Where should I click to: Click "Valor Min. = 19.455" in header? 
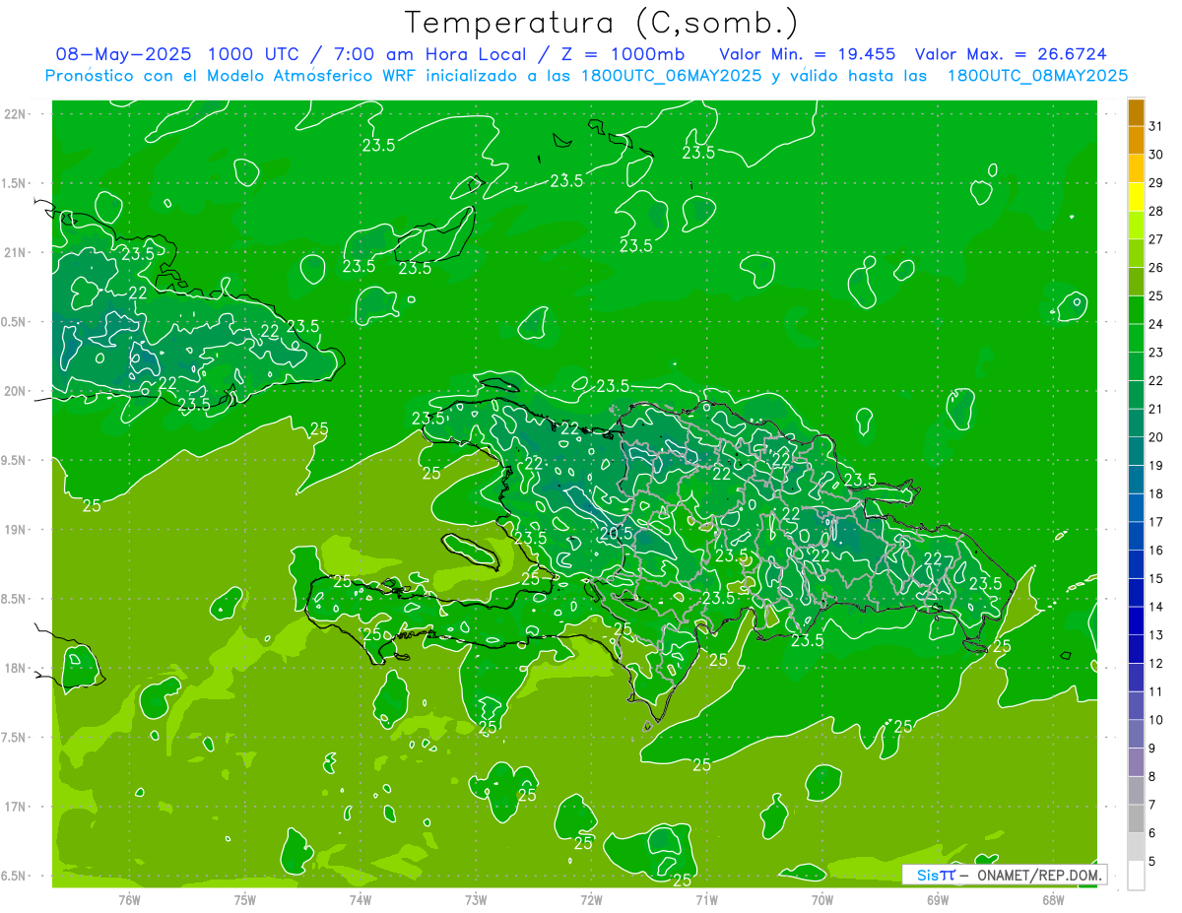click(808, 54)
